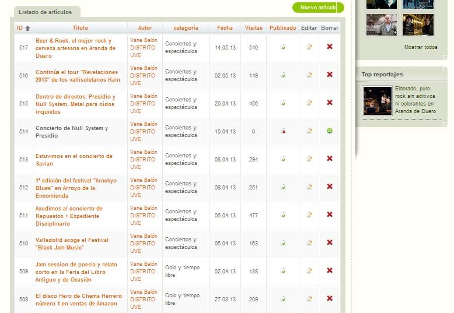The image size is (454, 313).
Task: Edit article 509 pencil icon
Action: (x=309, y=270)
